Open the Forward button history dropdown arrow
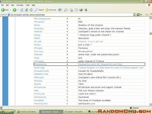This screenshot has height=114, width=152. click(18, 10)
